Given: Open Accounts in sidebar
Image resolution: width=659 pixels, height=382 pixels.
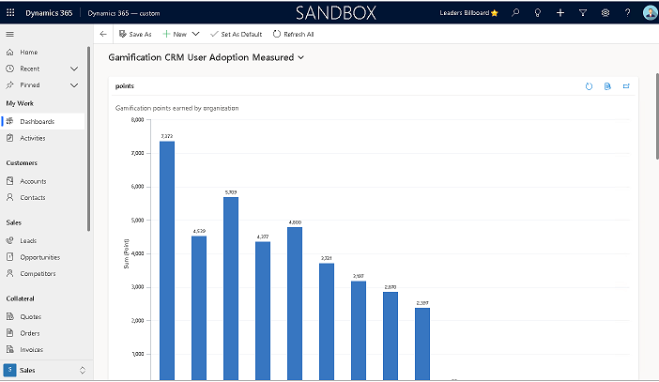Looking at the screenshot, I should pos(33,181).
